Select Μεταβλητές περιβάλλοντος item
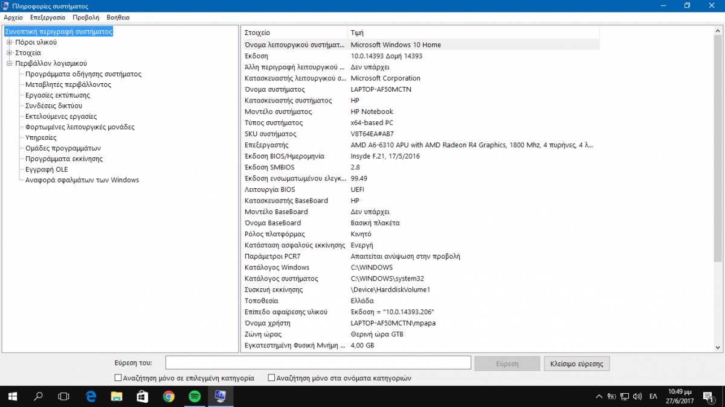The image size is (725, 407). (x=68, y=84)
